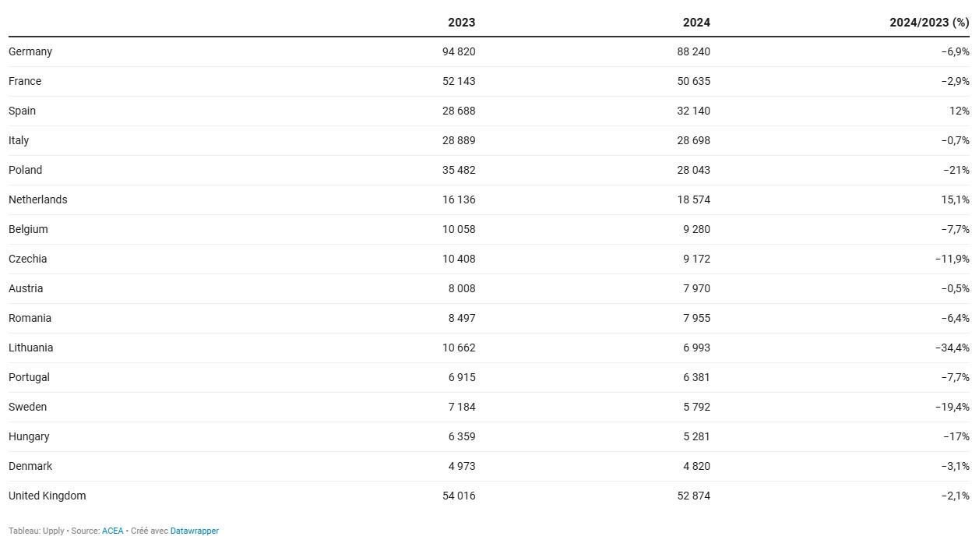Select the Czechia row label
Screen dimensions: 979x540
click(x=28, y=259)
